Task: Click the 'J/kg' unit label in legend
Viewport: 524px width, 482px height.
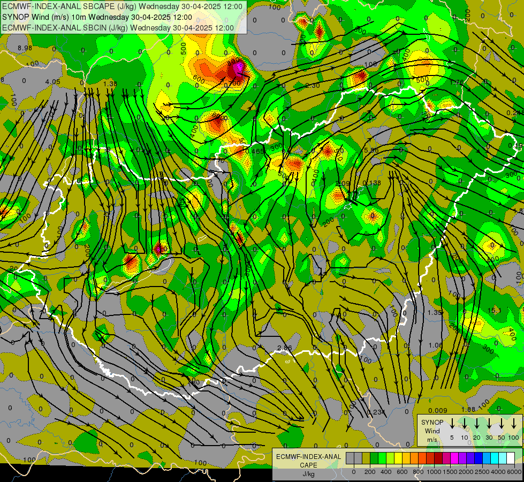Action: click(308, 474)
